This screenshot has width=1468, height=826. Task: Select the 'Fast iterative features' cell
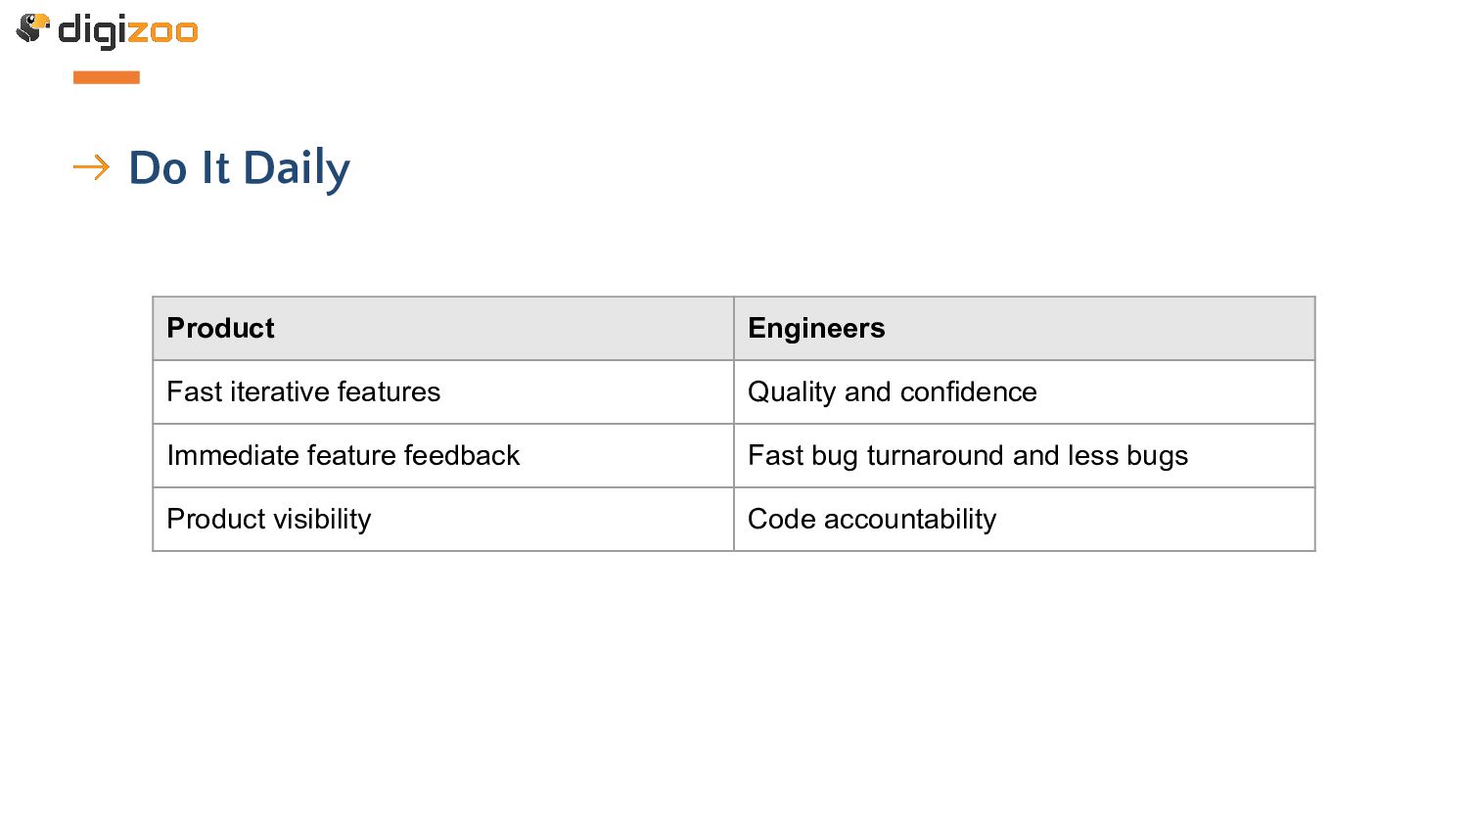(x=443, y=391)
